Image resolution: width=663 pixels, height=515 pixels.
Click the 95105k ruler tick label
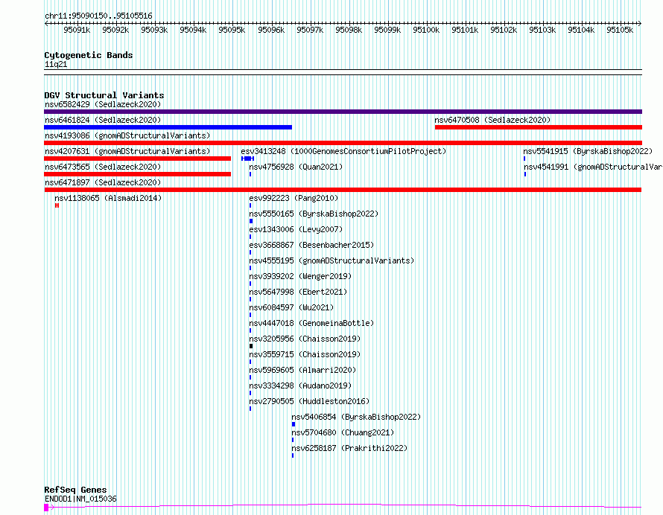coord(620,30)
